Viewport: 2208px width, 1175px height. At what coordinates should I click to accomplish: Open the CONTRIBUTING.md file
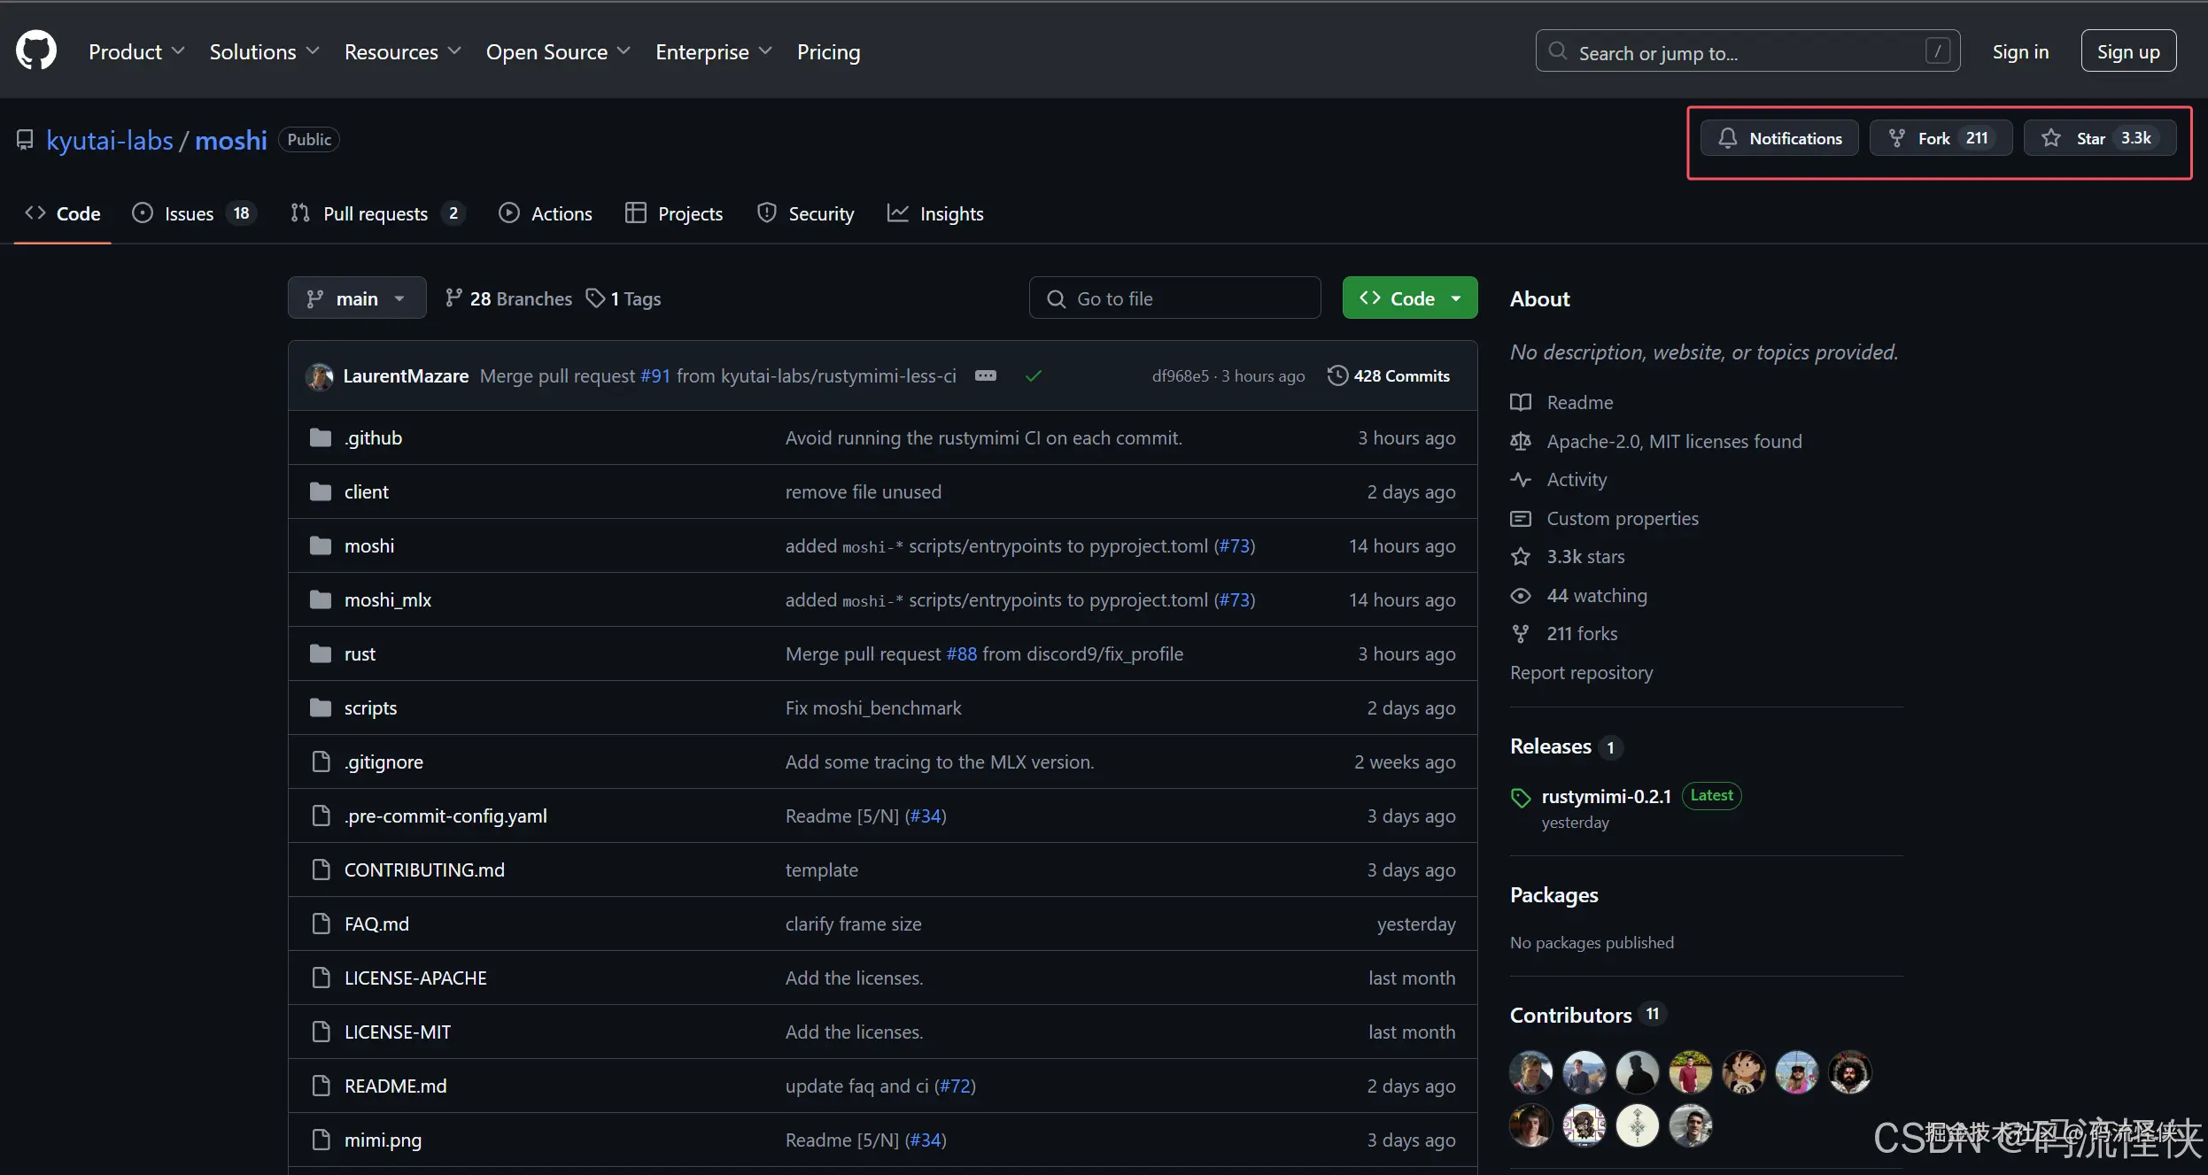[x=424, y=870]
